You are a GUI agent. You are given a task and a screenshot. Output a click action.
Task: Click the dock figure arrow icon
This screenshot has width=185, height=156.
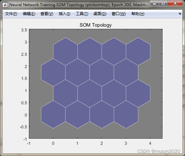(180, 13)
